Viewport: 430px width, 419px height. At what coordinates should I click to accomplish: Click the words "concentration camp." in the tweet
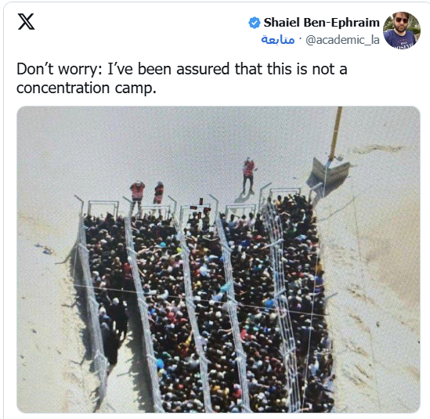pos(86,88)
